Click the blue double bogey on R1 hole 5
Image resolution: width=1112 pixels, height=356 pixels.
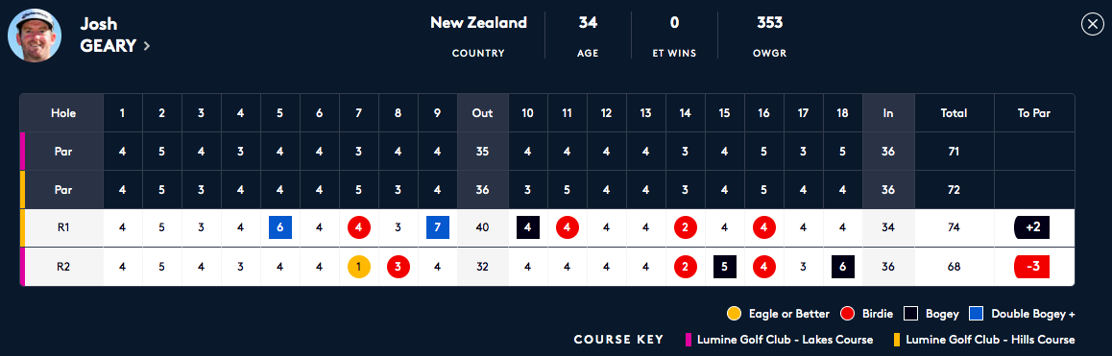(x=280, y=227)
